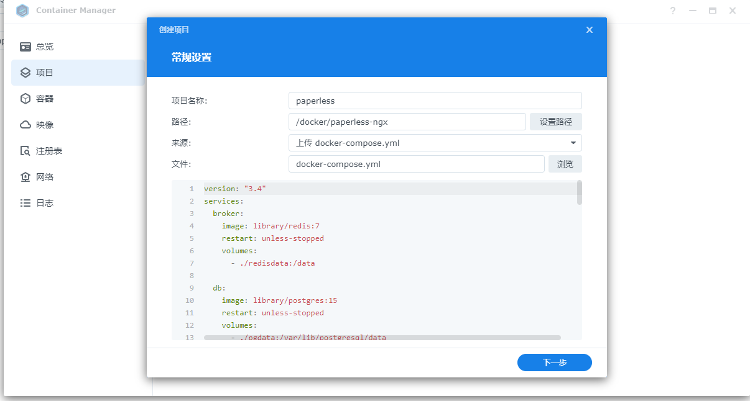Click the Image (映像) cloud icon
This screenshot has width=750, height=401.
coord(25,125)
